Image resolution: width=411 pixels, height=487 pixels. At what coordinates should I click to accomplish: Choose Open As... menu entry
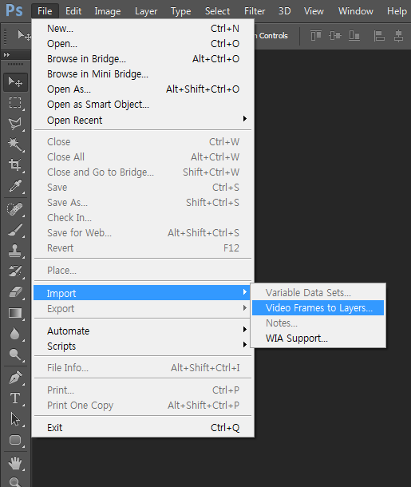tap(143, 89)
